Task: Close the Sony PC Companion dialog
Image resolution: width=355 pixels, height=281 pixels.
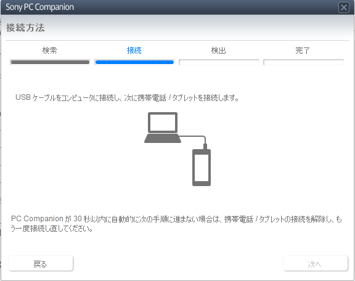Action: tap(344, 7)
